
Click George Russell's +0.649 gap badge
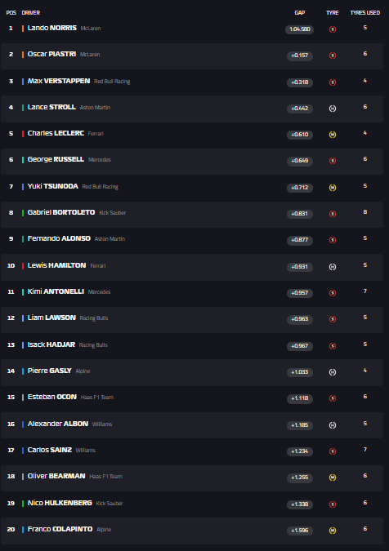point(300,161)
